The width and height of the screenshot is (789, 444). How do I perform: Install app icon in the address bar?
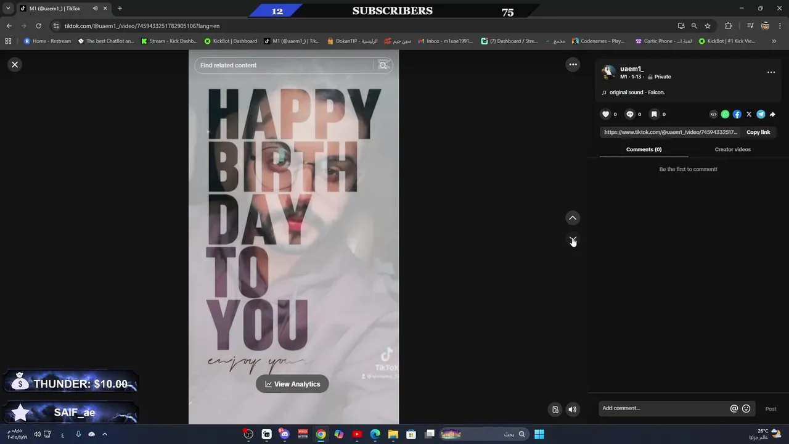681,26
